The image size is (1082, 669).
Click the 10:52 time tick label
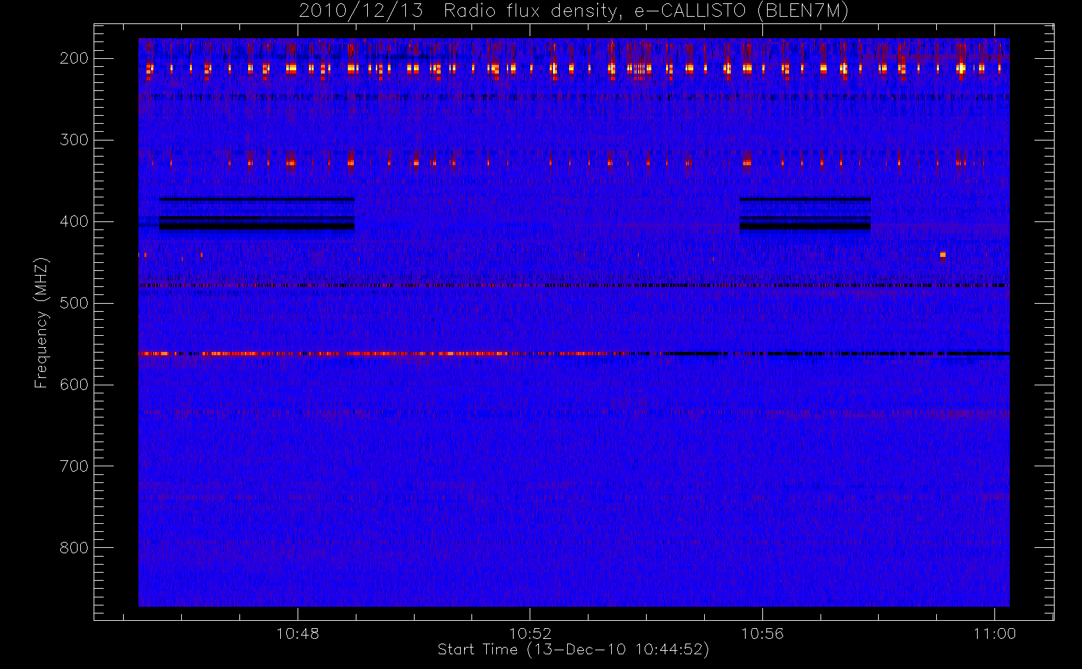click(530, 634)
